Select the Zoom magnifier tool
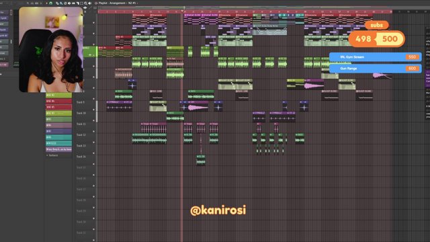Image resolution: width=430 pixels, height=242 pixels. click(85, 3)
